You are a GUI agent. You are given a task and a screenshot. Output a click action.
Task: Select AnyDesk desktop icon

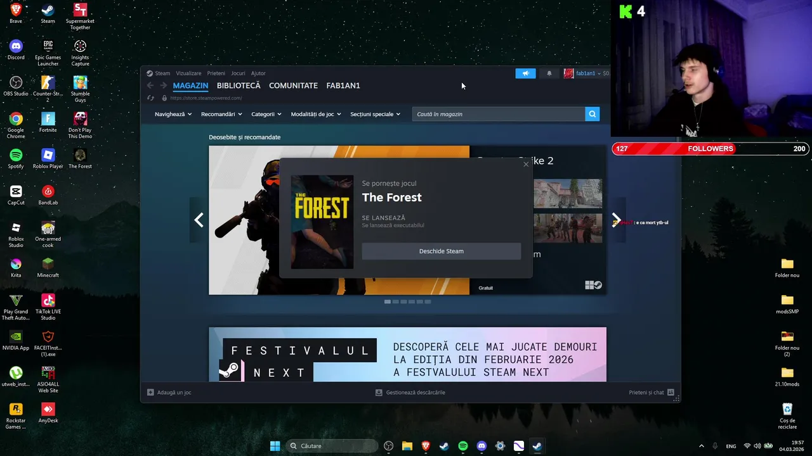tap(48, 413)
